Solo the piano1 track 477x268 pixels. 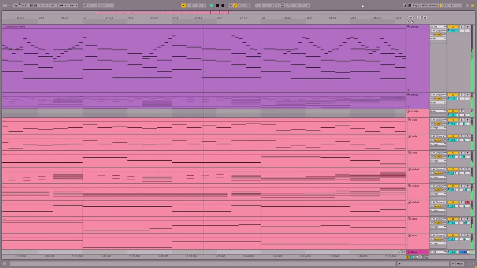point(462,27)
